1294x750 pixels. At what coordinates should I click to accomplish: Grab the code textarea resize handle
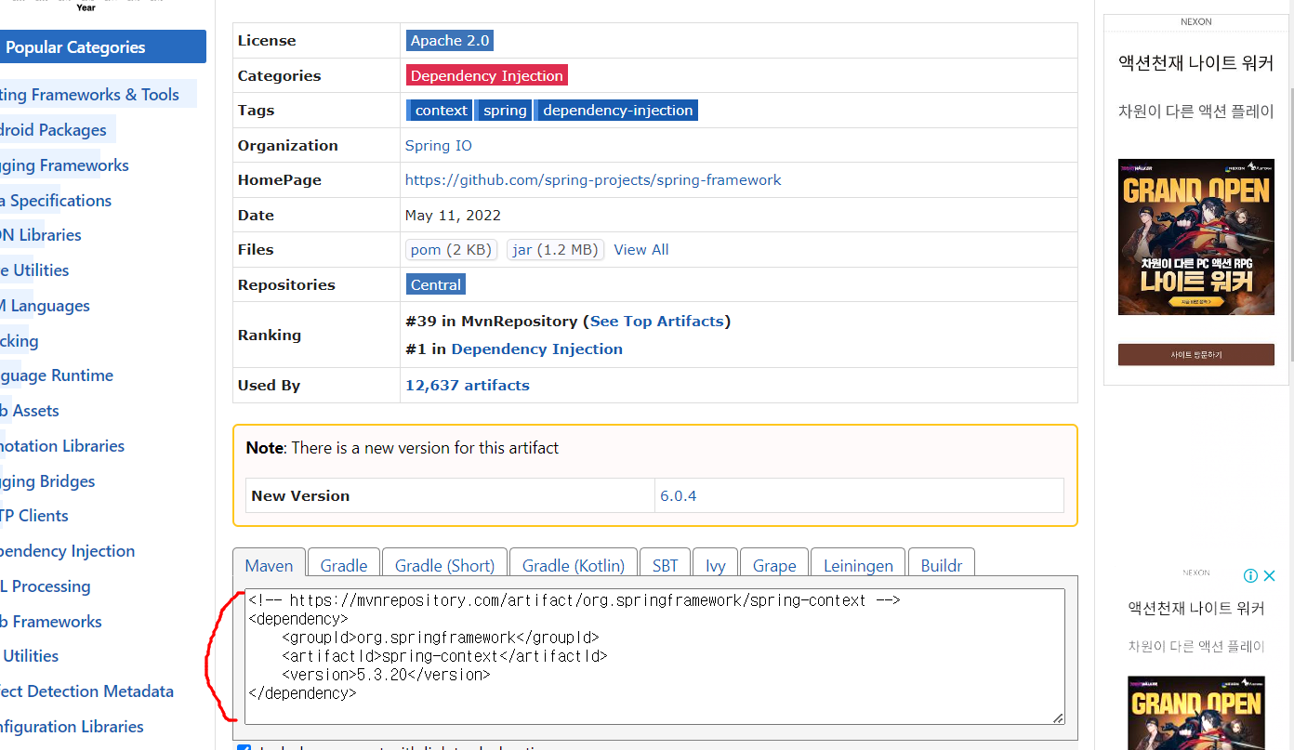1058,717
